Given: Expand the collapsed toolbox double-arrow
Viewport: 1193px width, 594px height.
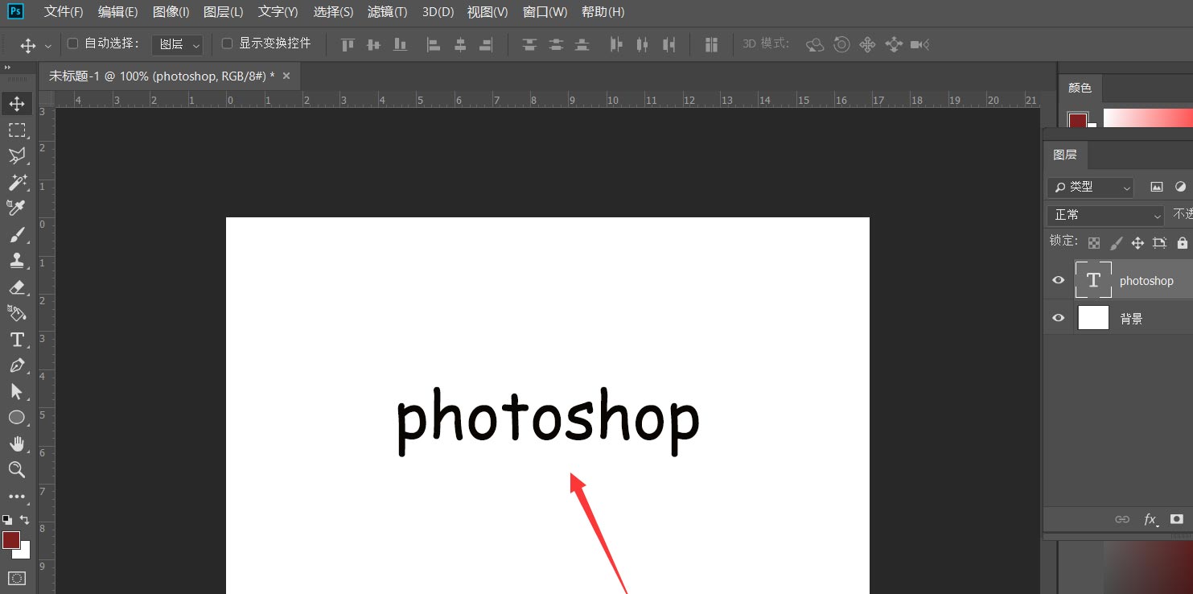Looking at the screenshot, I should point(8,68).
